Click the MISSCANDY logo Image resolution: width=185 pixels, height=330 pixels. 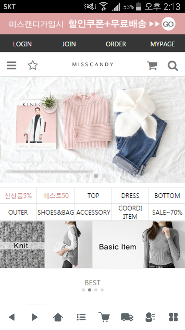point(93,64)
